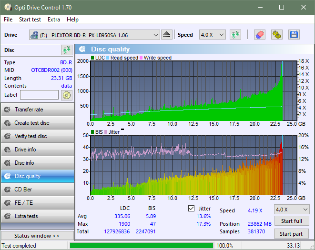The height and width of the screenshot is (250, 315).
Task: Click the Verify test disc icon
Action: pyautogui.click(x=8, y=136)
